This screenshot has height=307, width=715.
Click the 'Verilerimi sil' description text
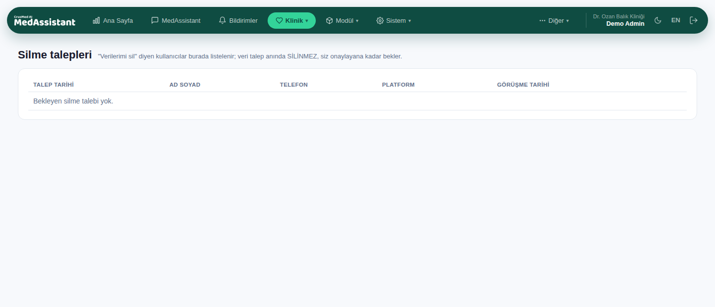pos(250,56)
